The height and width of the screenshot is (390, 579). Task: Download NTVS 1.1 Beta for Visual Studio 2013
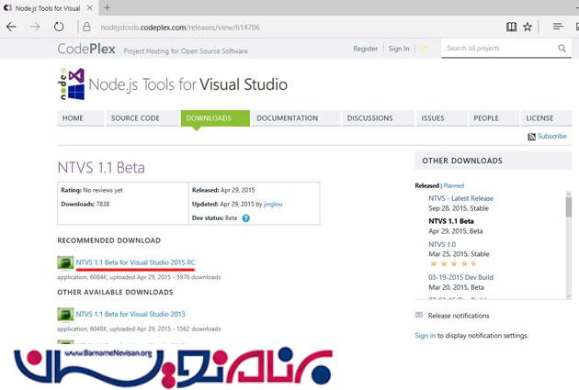pos(131,314)
